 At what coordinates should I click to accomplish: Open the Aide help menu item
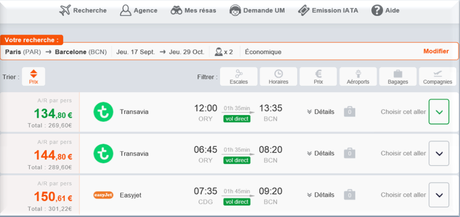[386, 11]
